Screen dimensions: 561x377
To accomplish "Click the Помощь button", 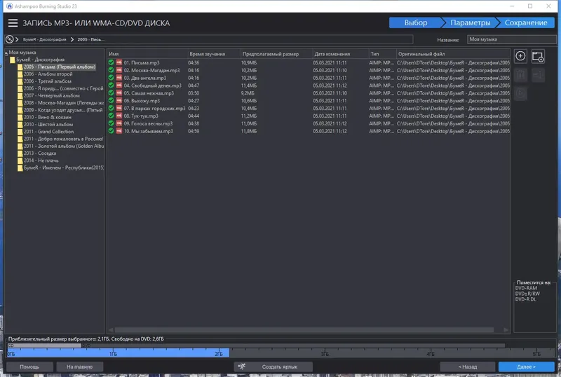I will (29, 366).
